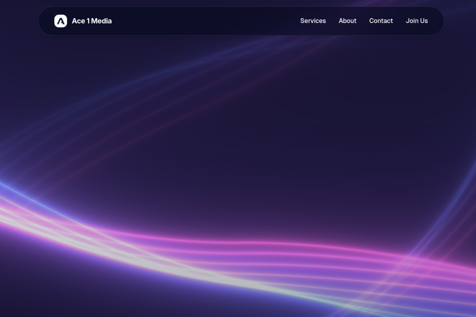Image resolution: width=476 pixels, height=317 pixels.
Task: Click Services in the navigation bar
Action: click(313, 21)
